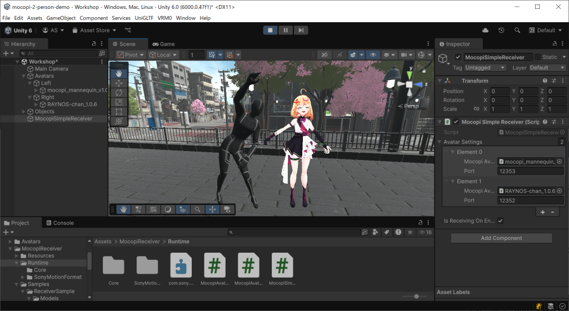The height and width of the screenshot is (311, 569).
Task: Click the Add Component button
Action: [x=501, y=238]
